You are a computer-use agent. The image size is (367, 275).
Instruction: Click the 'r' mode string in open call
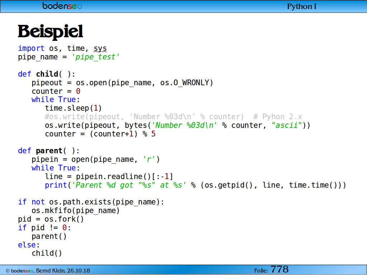[149, 159]
